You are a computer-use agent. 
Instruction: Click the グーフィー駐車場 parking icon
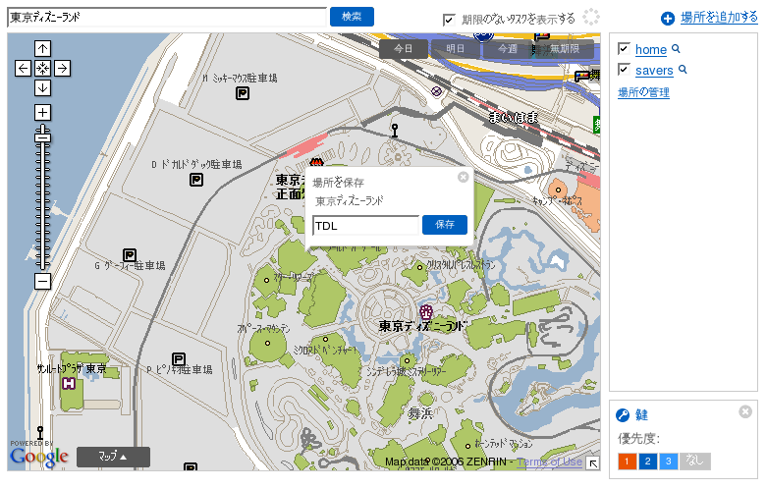pos(129,254)
